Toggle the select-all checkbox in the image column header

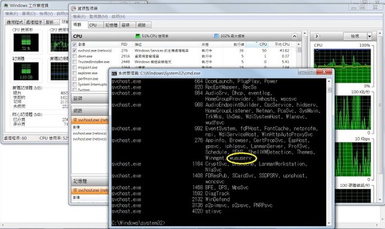[x=75, y=44]
